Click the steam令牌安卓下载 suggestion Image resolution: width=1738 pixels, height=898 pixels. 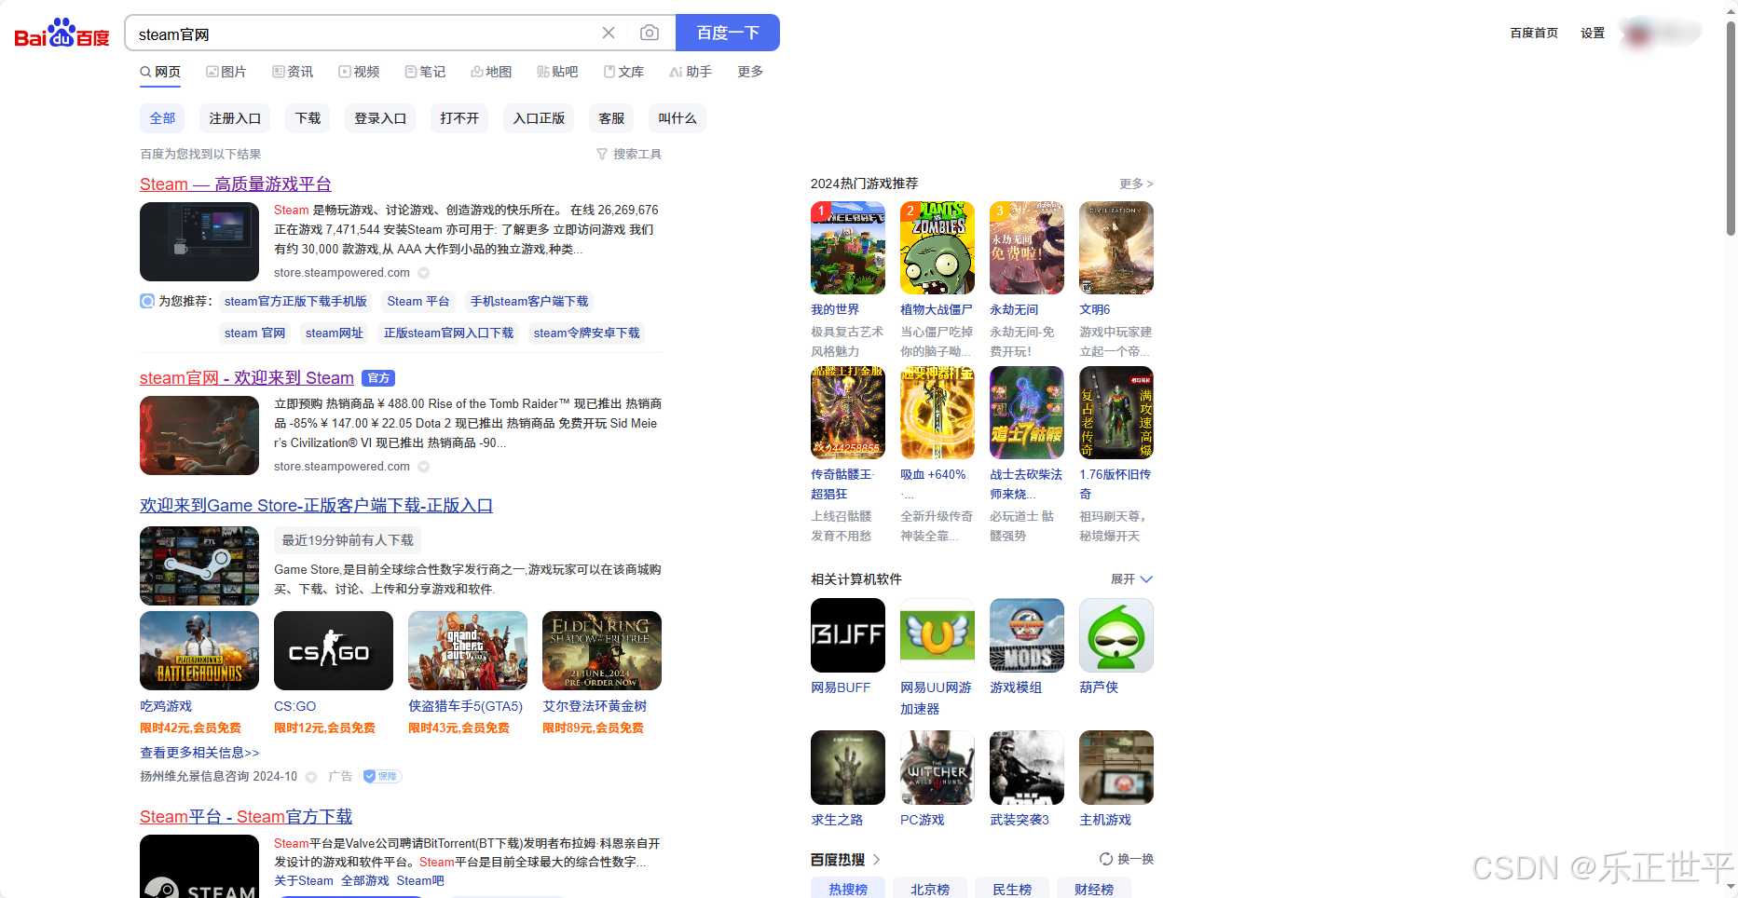pos(587,333)
